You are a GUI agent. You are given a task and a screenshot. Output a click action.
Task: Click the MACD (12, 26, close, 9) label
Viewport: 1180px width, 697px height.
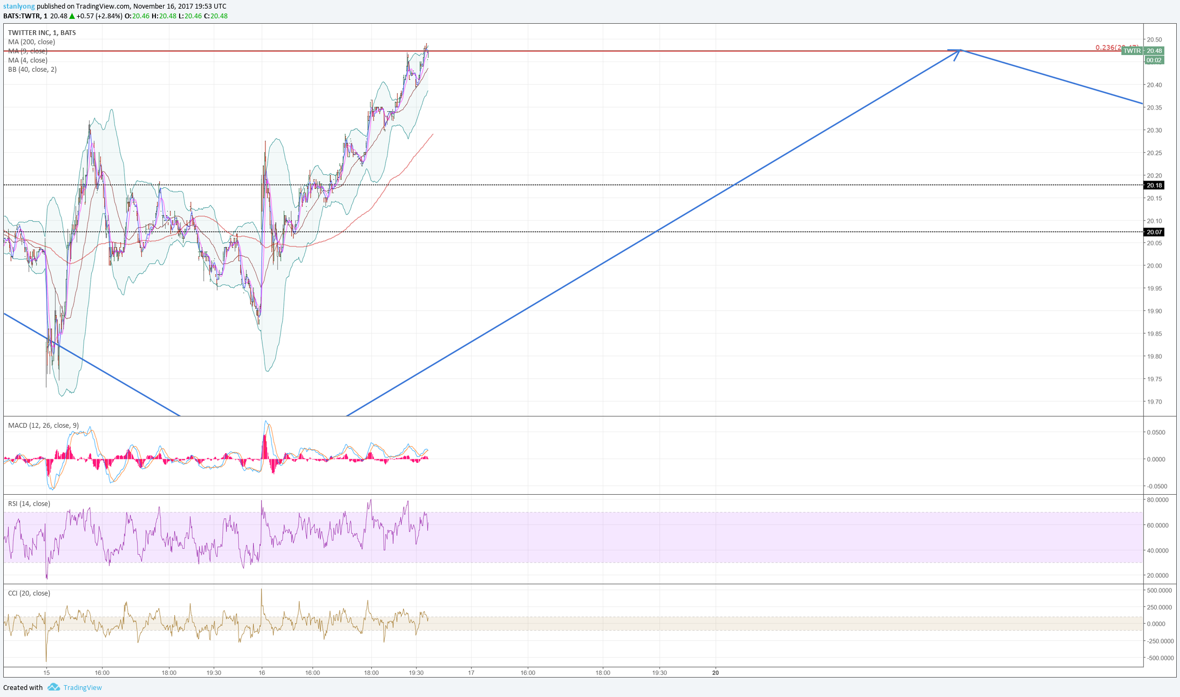[43, 425]
